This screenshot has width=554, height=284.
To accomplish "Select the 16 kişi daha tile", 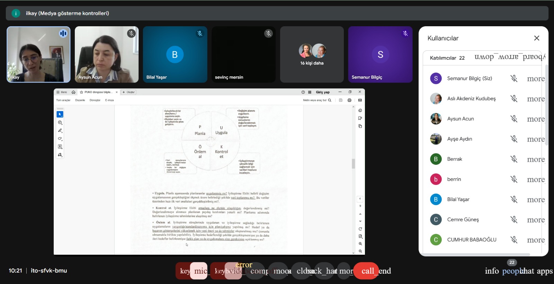I will click(312, 55).
